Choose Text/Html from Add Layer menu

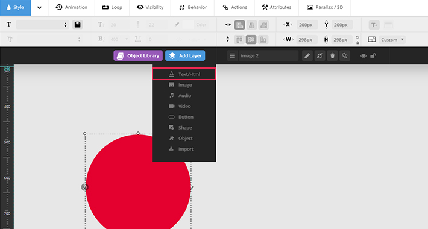pos(184,74)
